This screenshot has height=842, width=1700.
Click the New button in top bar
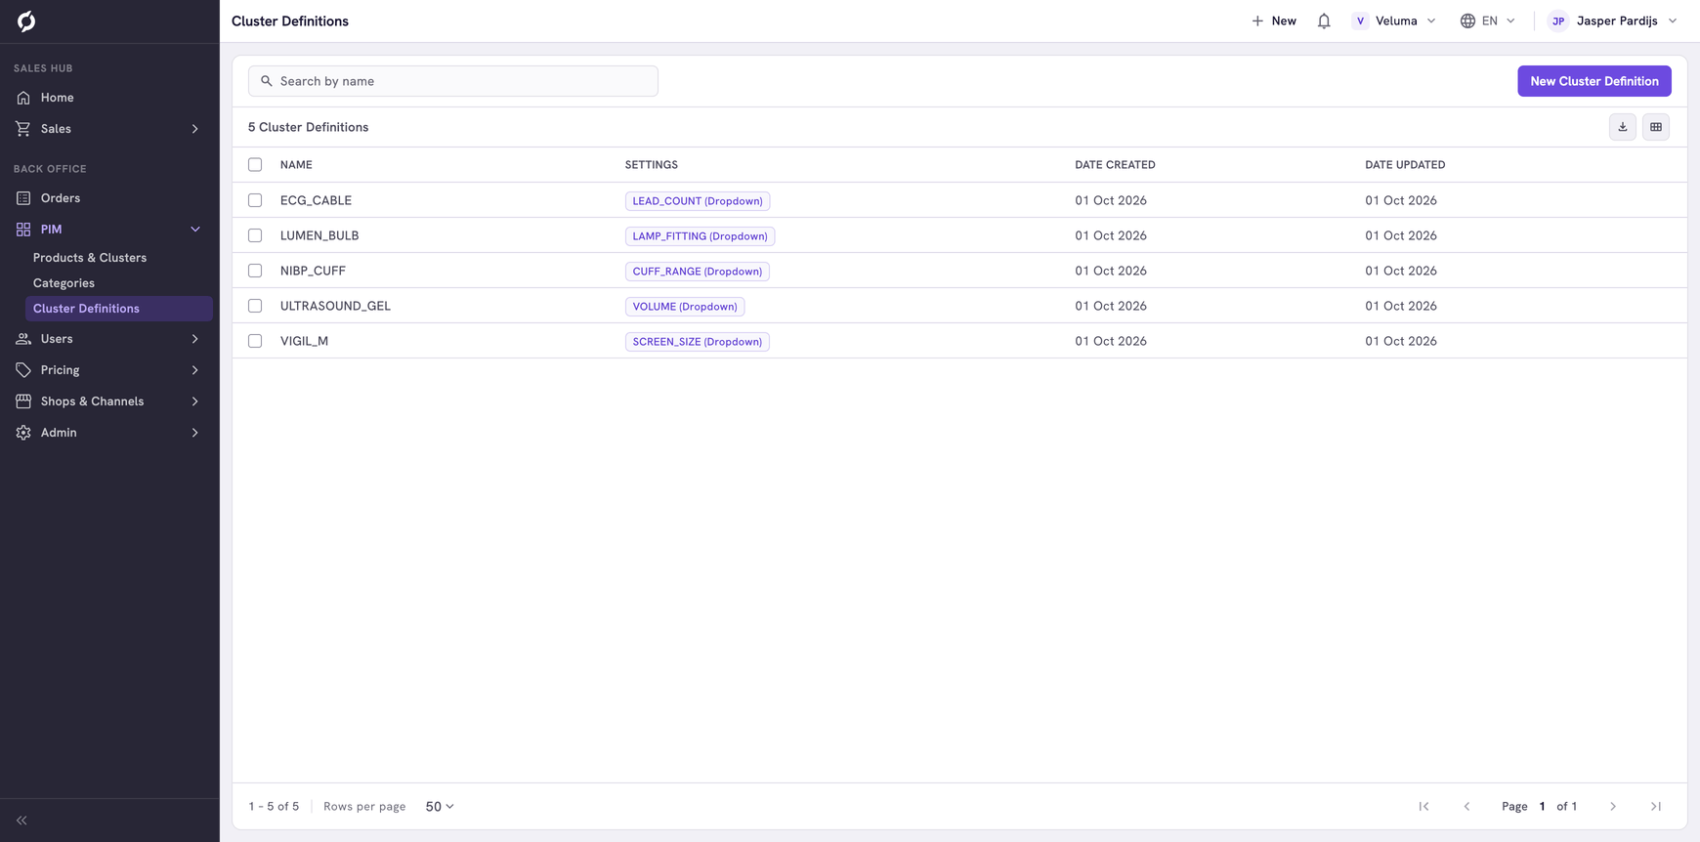1274,21
